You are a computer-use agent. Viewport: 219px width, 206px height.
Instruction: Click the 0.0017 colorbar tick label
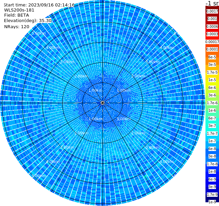click(x=212, y=11)
